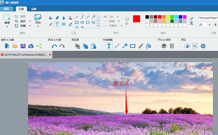Select the paint bucket fill tool
218x135 pixels.
pyautogui.click(x=51, y=18)
